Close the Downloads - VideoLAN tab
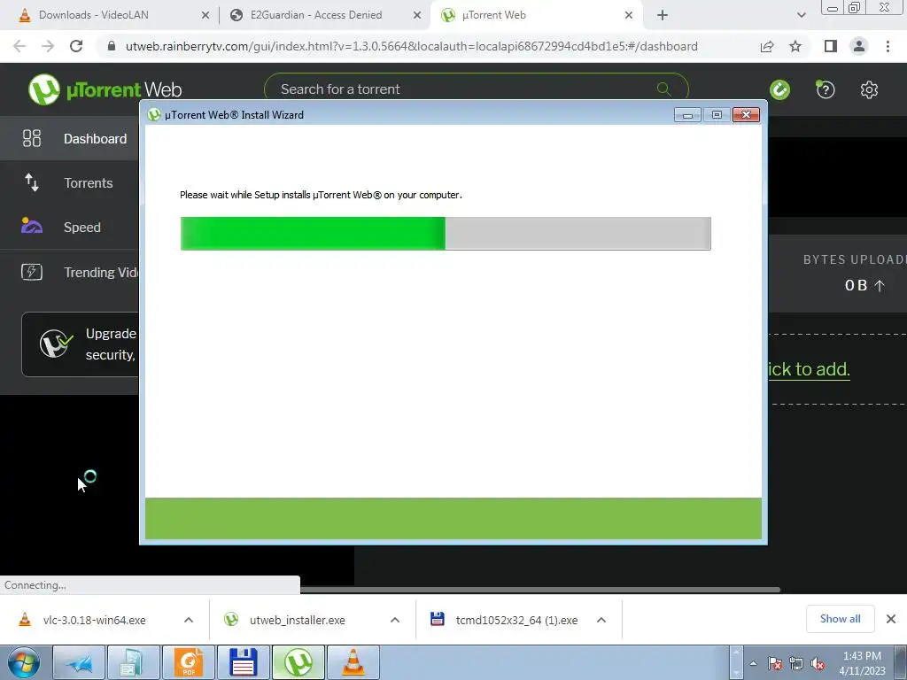907x680 pixels. click(205, 15)
